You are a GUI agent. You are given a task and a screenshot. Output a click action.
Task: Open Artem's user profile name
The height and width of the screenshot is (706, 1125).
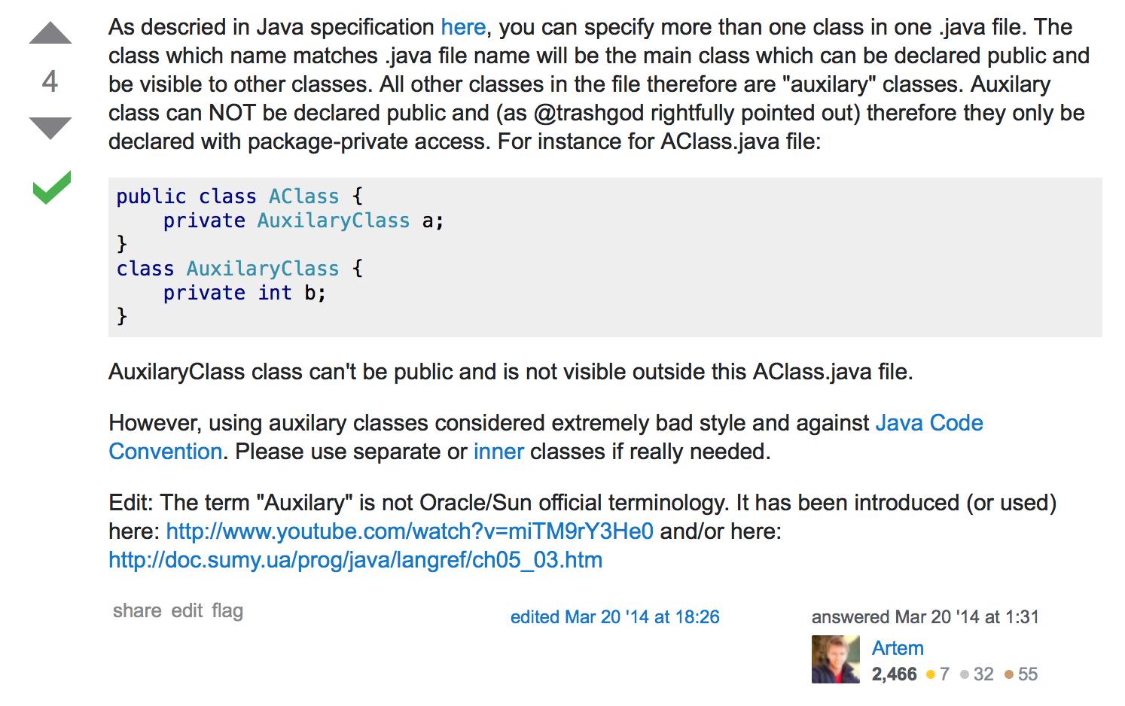[x=898, y=648]
